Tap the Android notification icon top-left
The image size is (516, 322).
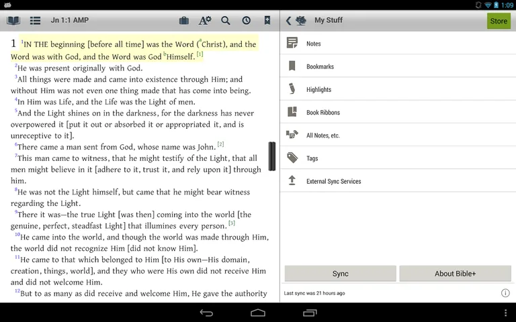pyautogui.click(x=7, y=5)
